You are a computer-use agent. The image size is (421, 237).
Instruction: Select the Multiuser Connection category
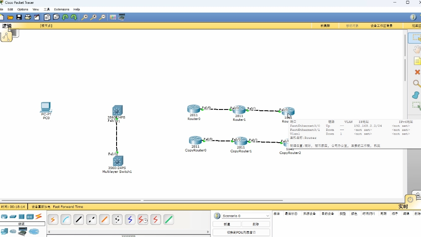pos(34,232)
